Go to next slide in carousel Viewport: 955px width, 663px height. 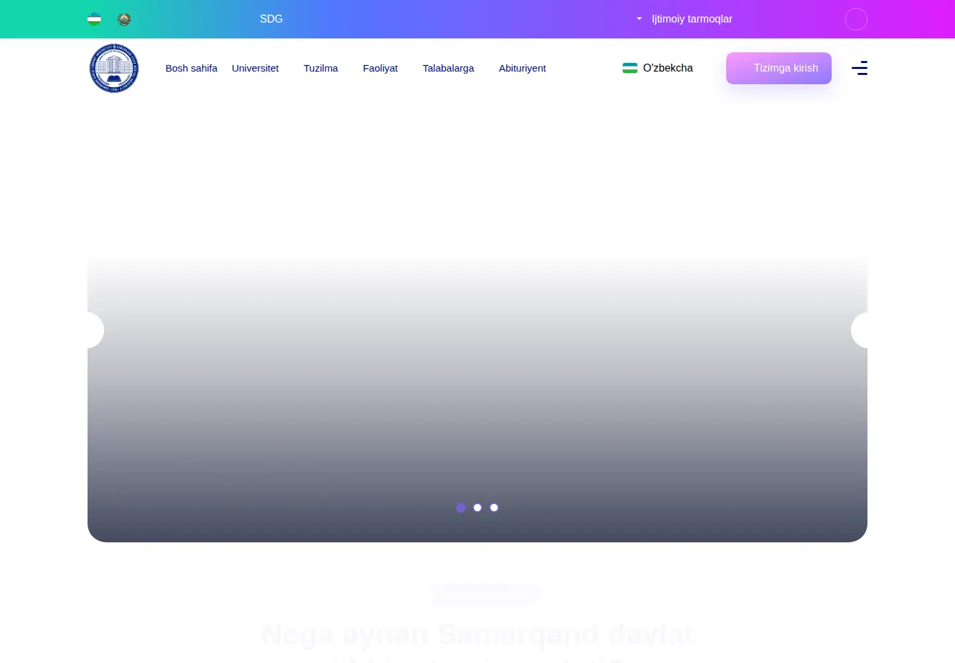(x=859, y=330)
